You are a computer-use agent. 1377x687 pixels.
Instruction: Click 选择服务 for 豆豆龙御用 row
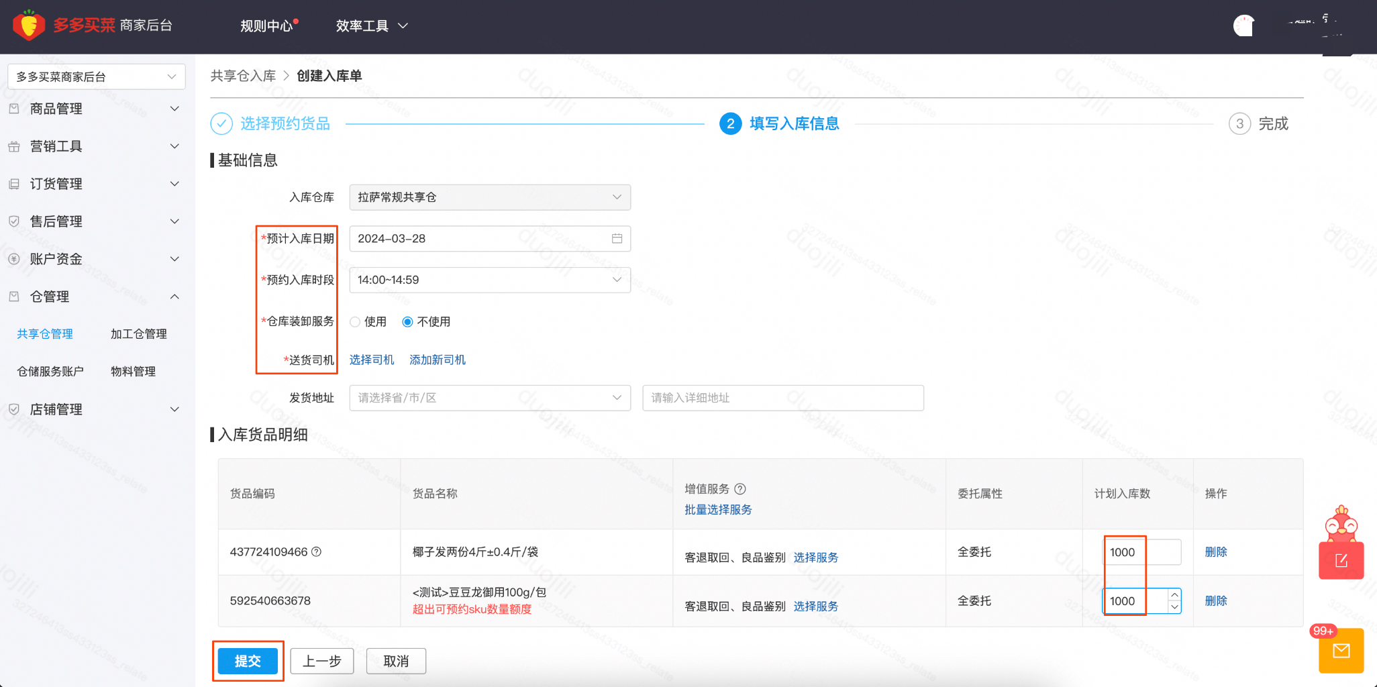click(816, 606)
